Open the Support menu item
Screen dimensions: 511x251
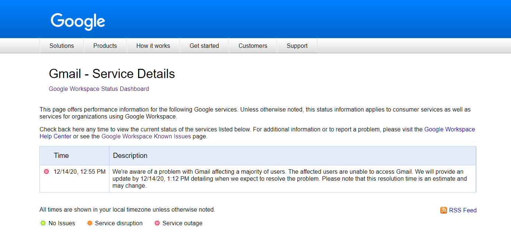point(297,46)
